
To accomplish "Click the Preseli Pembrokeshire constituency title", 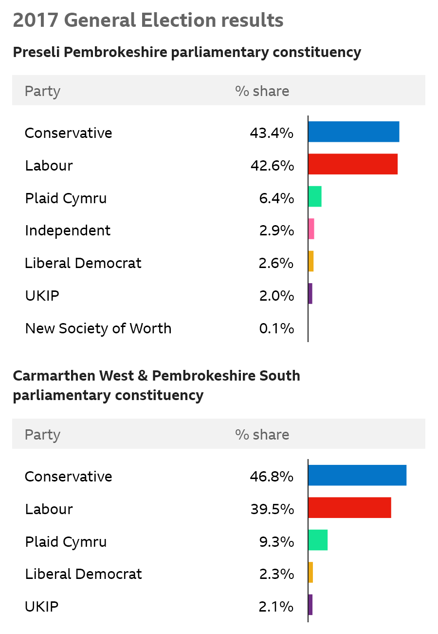I will [x=187, y=52].
